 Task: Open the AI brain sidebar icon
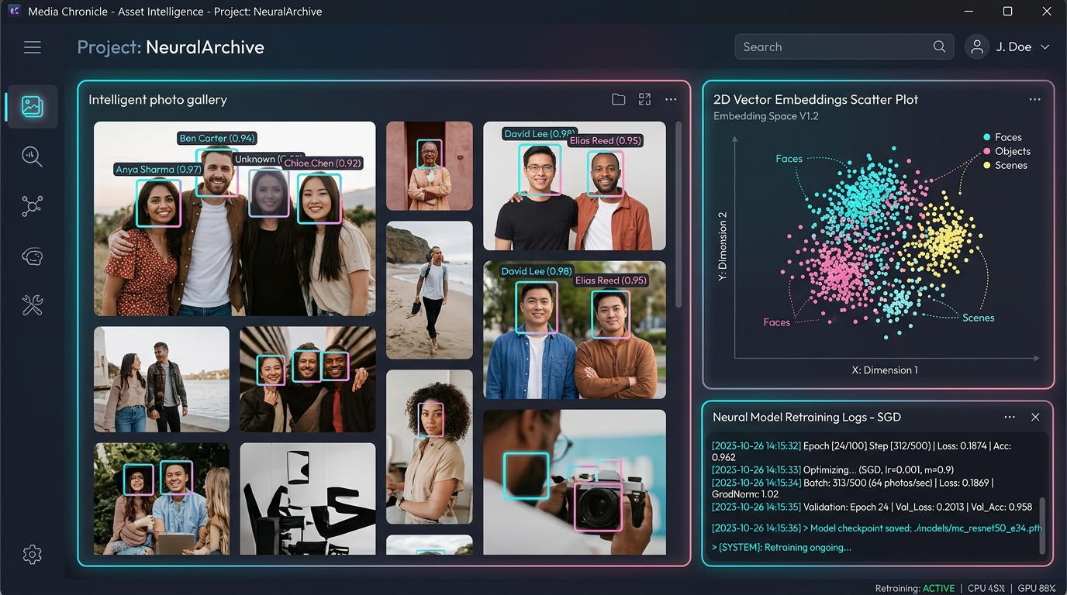coord(32,256)
